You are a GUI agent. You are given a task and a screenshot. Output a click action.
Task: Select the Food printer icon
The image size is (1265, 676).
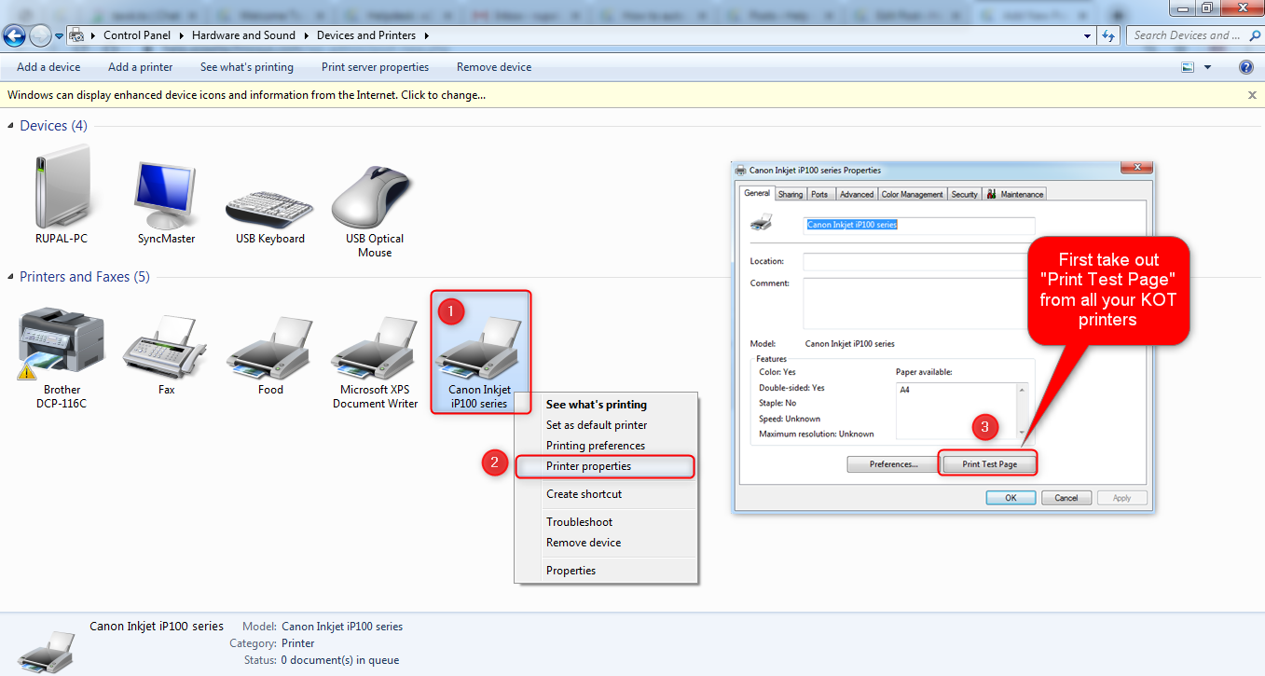(271, 346)
